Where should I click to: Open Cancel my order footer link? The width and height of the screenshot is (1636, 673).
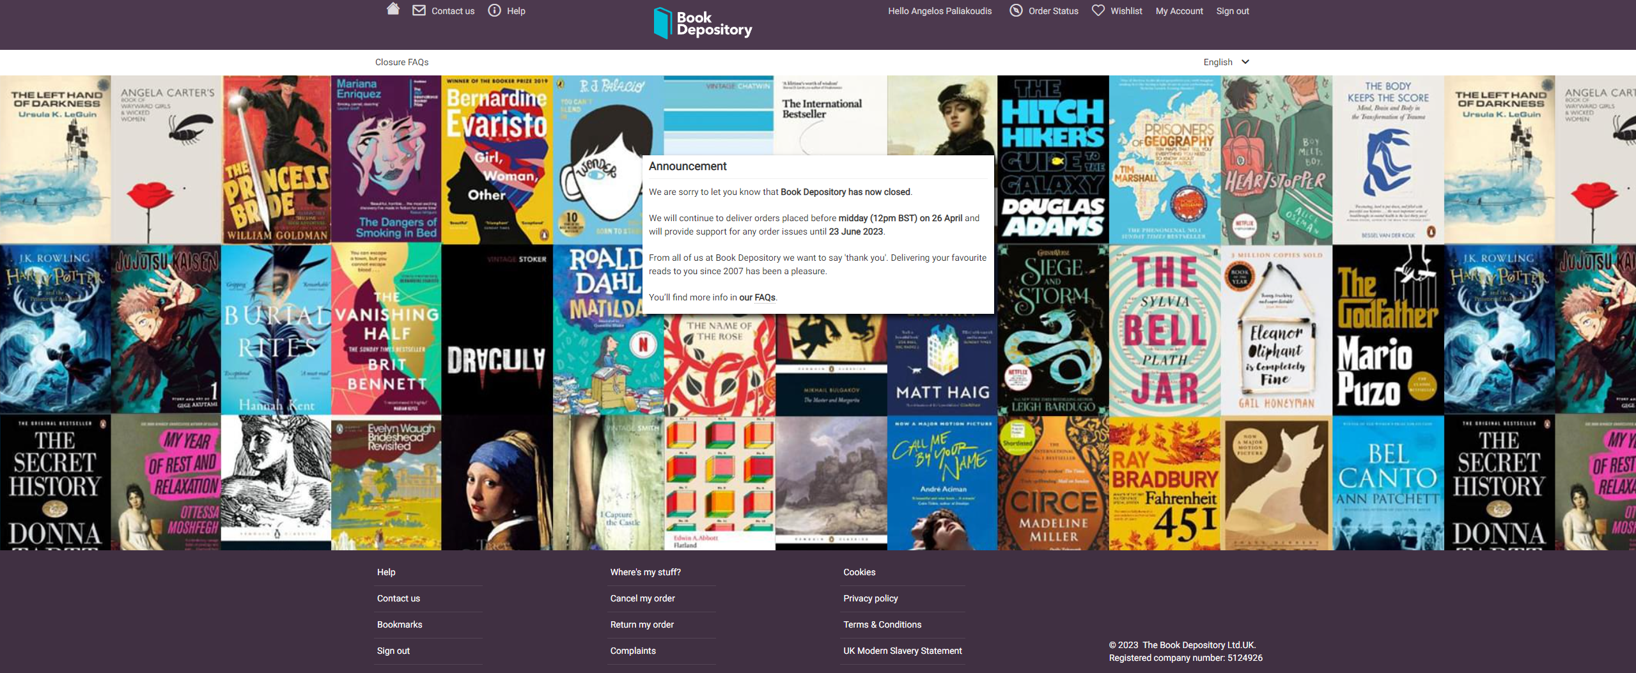pos(642,598)
